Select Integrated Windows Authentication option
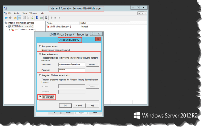This screenshot has width=205, height=130. tap(40, 75)
